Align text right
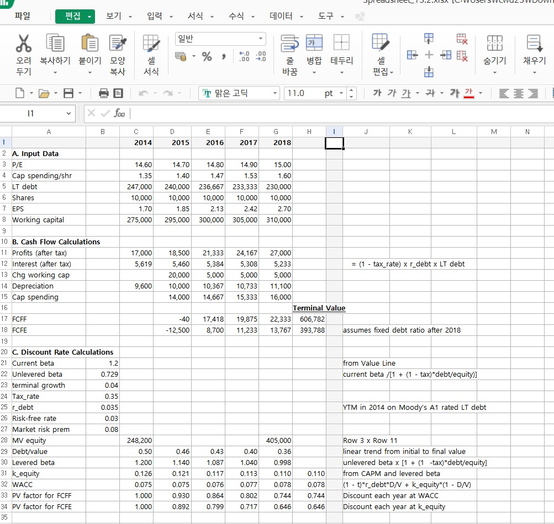Viewport: 554px width, 524px height. (533, 94)
